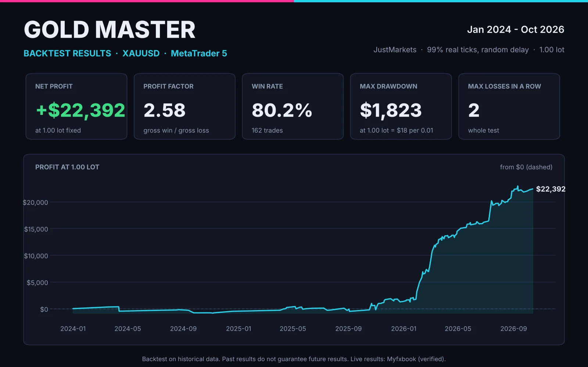Select the NET PROFIT card label
This screenshot has height=367, width=588.
[x=54, y=86]
